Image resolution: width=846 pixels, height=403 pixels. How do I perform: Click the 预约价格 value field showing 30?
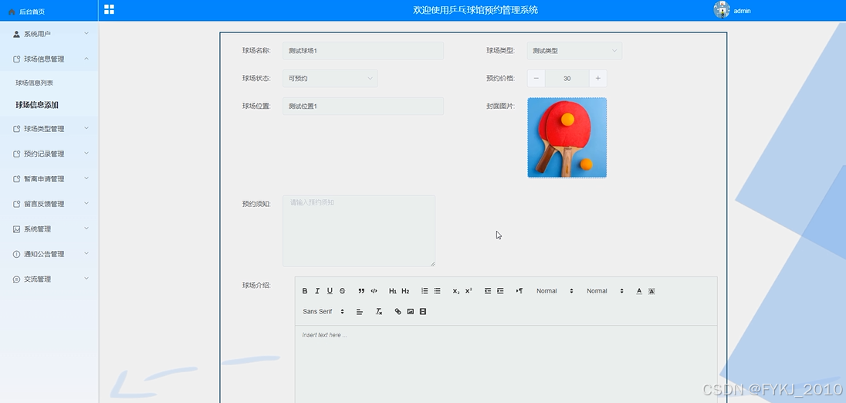567,78
